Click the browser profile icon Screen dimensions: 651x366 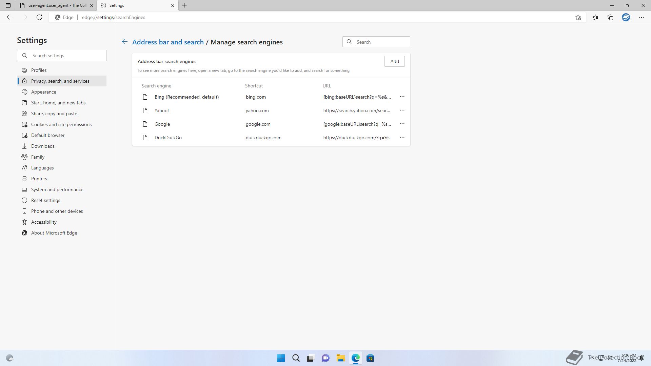click(x=626, y=17)
